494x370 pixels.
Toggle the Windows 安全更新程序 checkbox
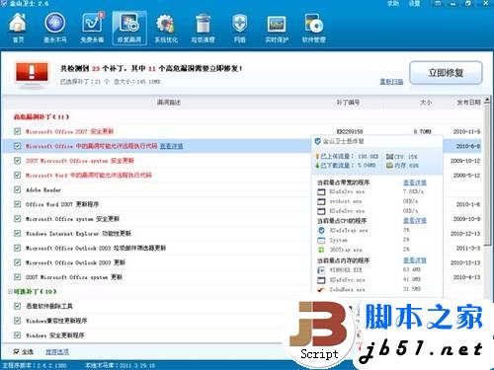coord(17,335)
